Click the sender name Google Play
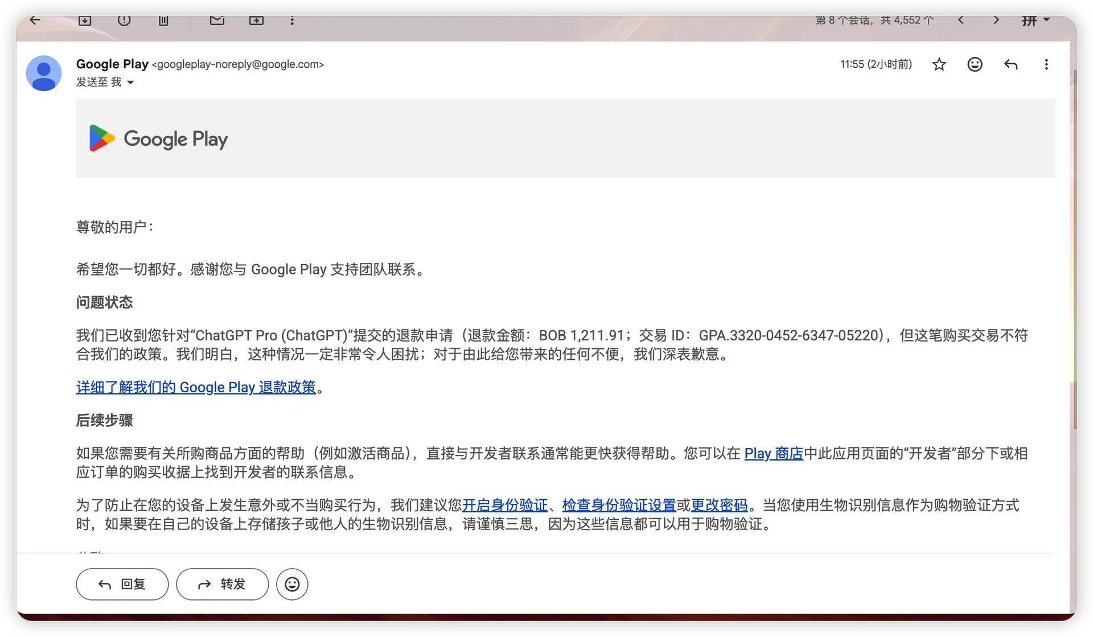This screenshot has width=1093, height=637. point(112,64)
